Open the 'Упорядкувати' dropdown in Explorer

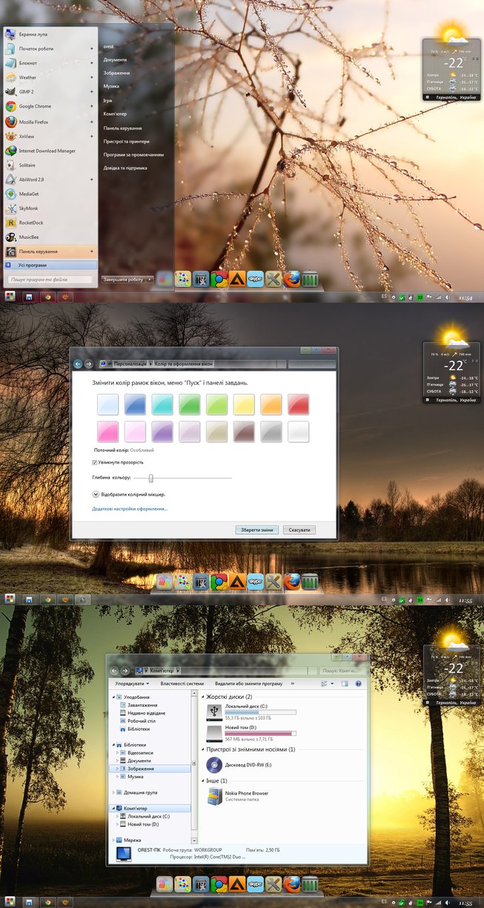(132, 683)
